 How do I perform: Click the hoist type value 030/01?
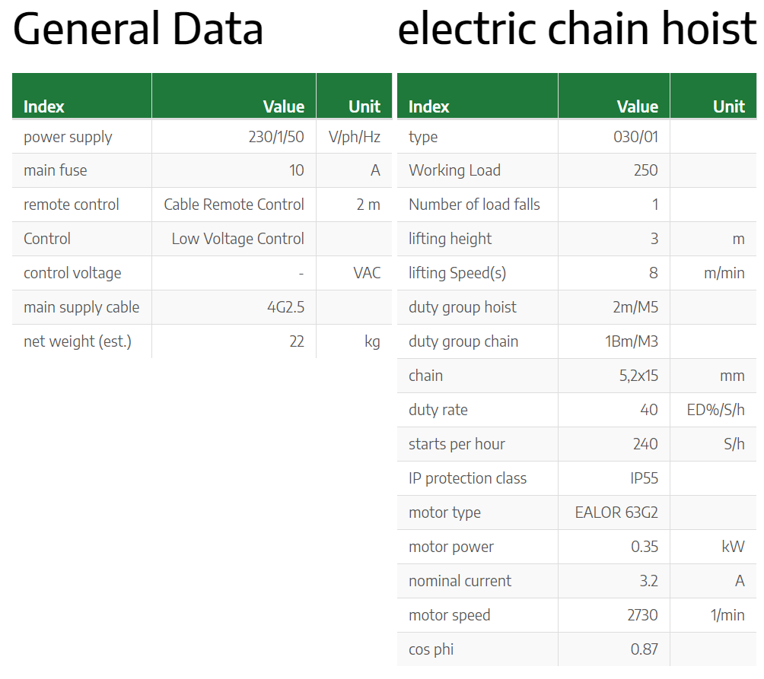coord(636,137)
